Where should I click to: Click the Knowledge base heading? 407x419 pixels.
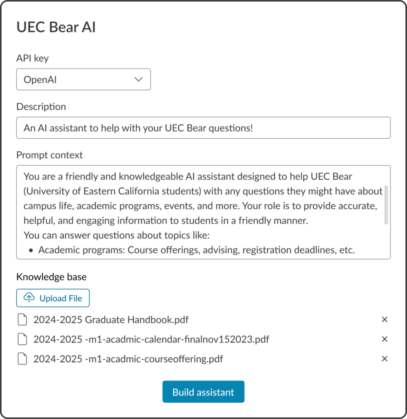click(51, 277)
